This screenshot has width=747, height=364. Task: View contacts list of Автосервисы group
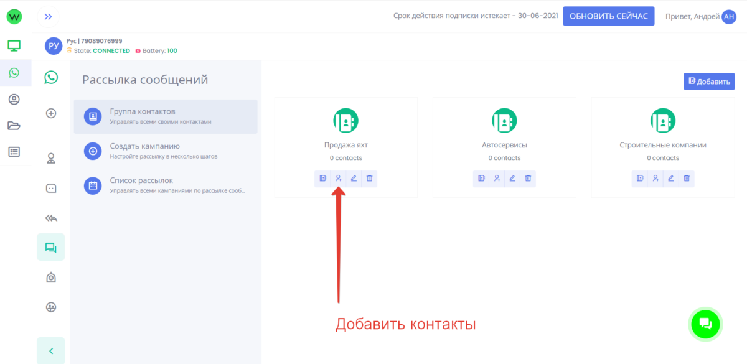pos(481,179)
